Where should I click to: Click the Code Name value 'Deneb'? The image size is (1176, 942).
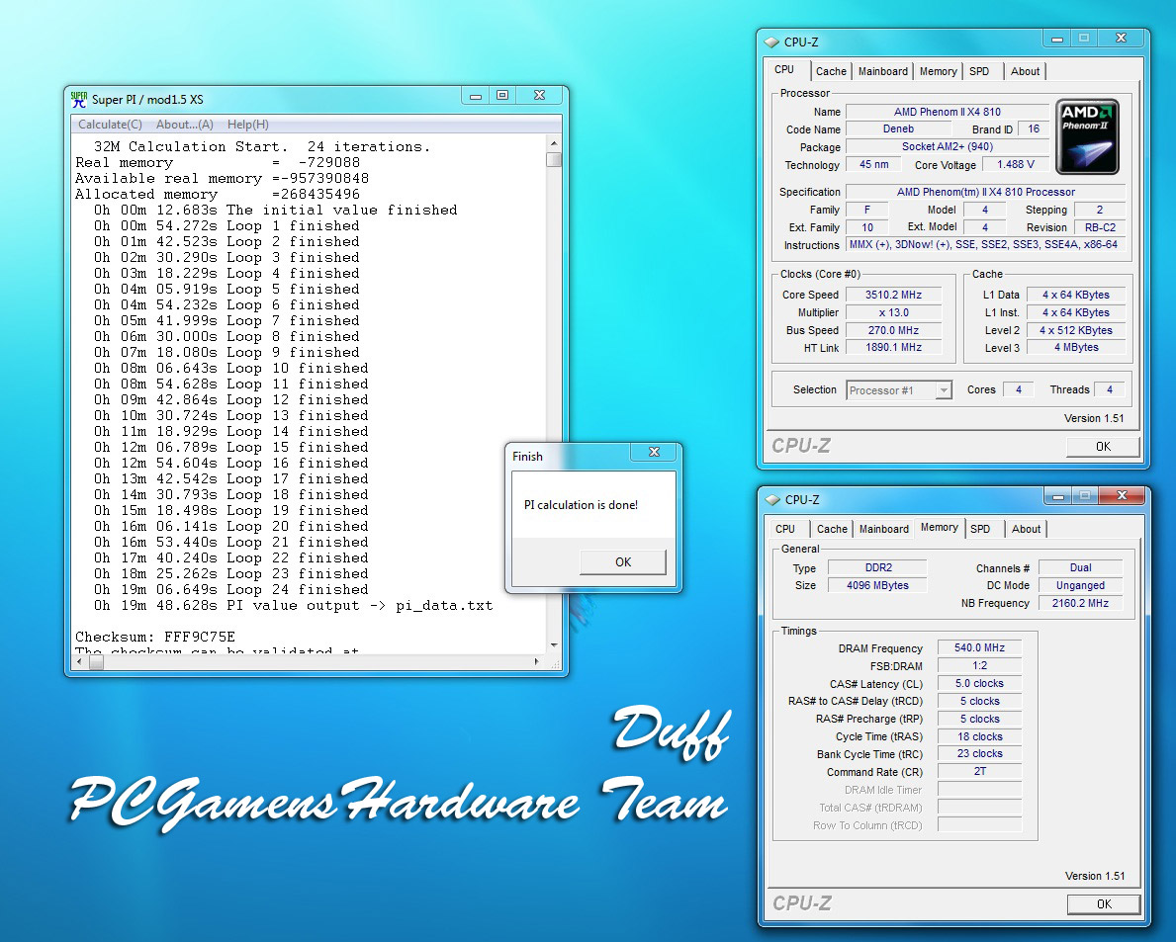point(898,128)
